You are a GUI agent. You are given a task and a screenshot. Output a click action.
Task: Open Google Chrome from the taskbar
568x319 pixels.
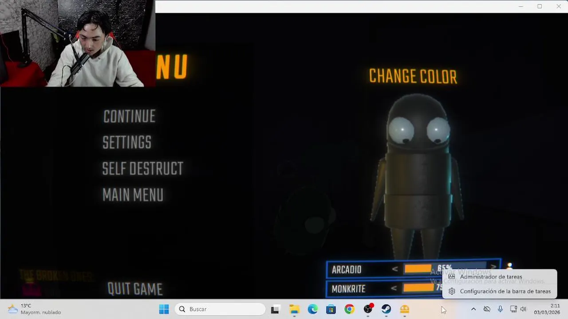[350, 309]
